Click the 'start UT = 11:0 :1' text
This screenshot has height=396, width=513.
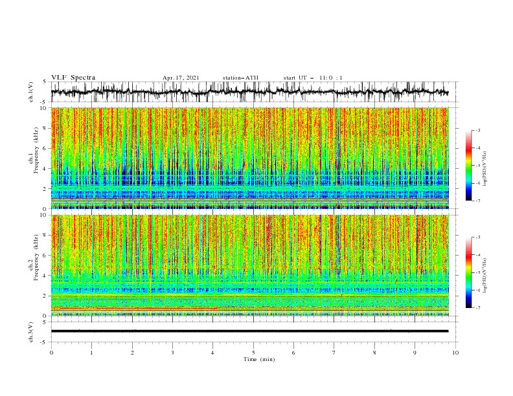[x=313, y=78]
